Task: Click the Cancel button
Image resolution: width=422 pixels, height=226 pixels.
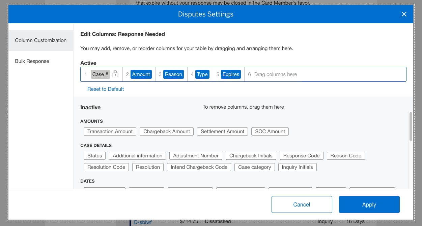Action: pyautogui.click(x=302, y=204)
